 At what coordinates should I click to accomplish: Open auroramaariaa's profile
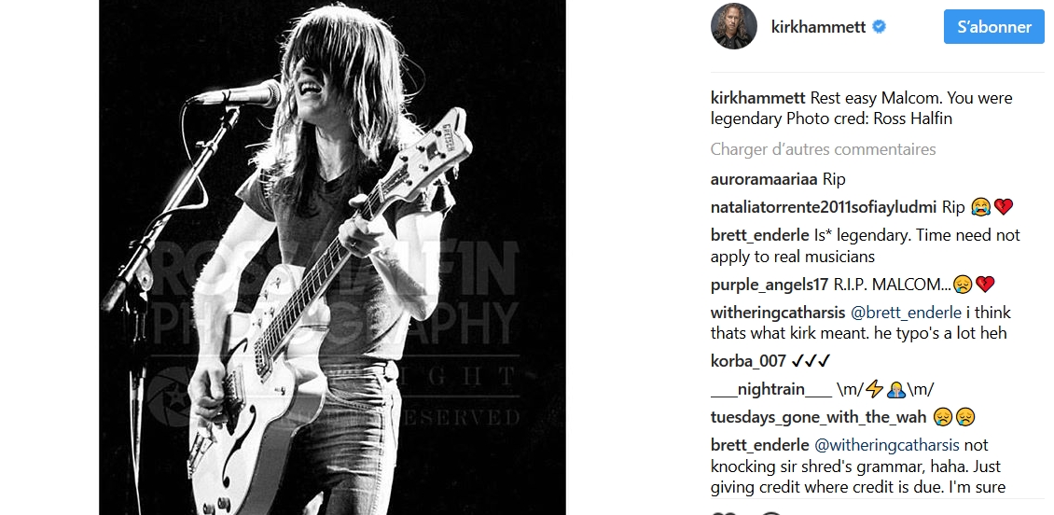(764, 179)
